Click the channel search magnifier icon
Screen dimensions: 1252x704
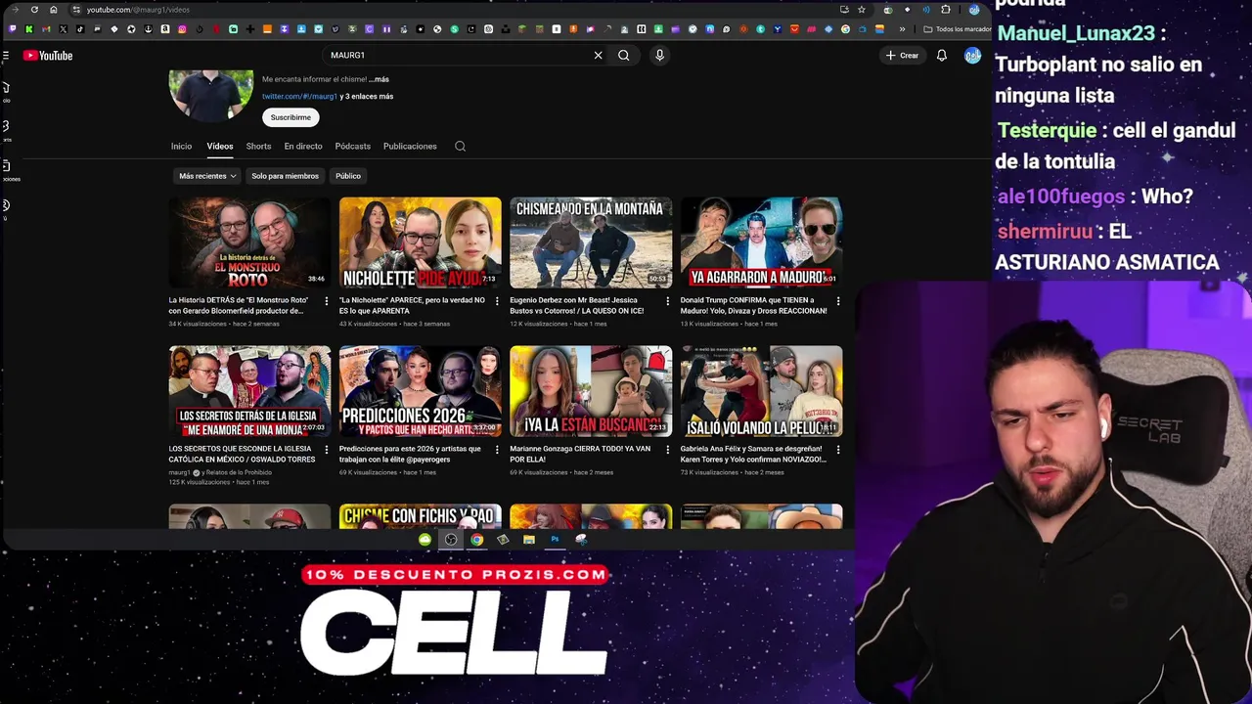tap(460, 147)
